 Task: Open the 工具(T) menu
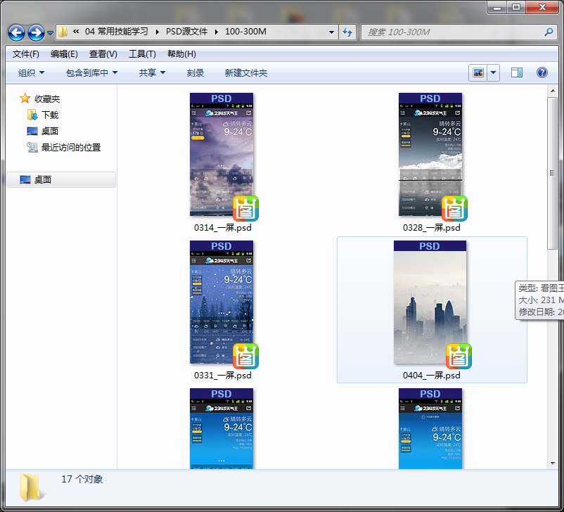[x=142, y=54]
